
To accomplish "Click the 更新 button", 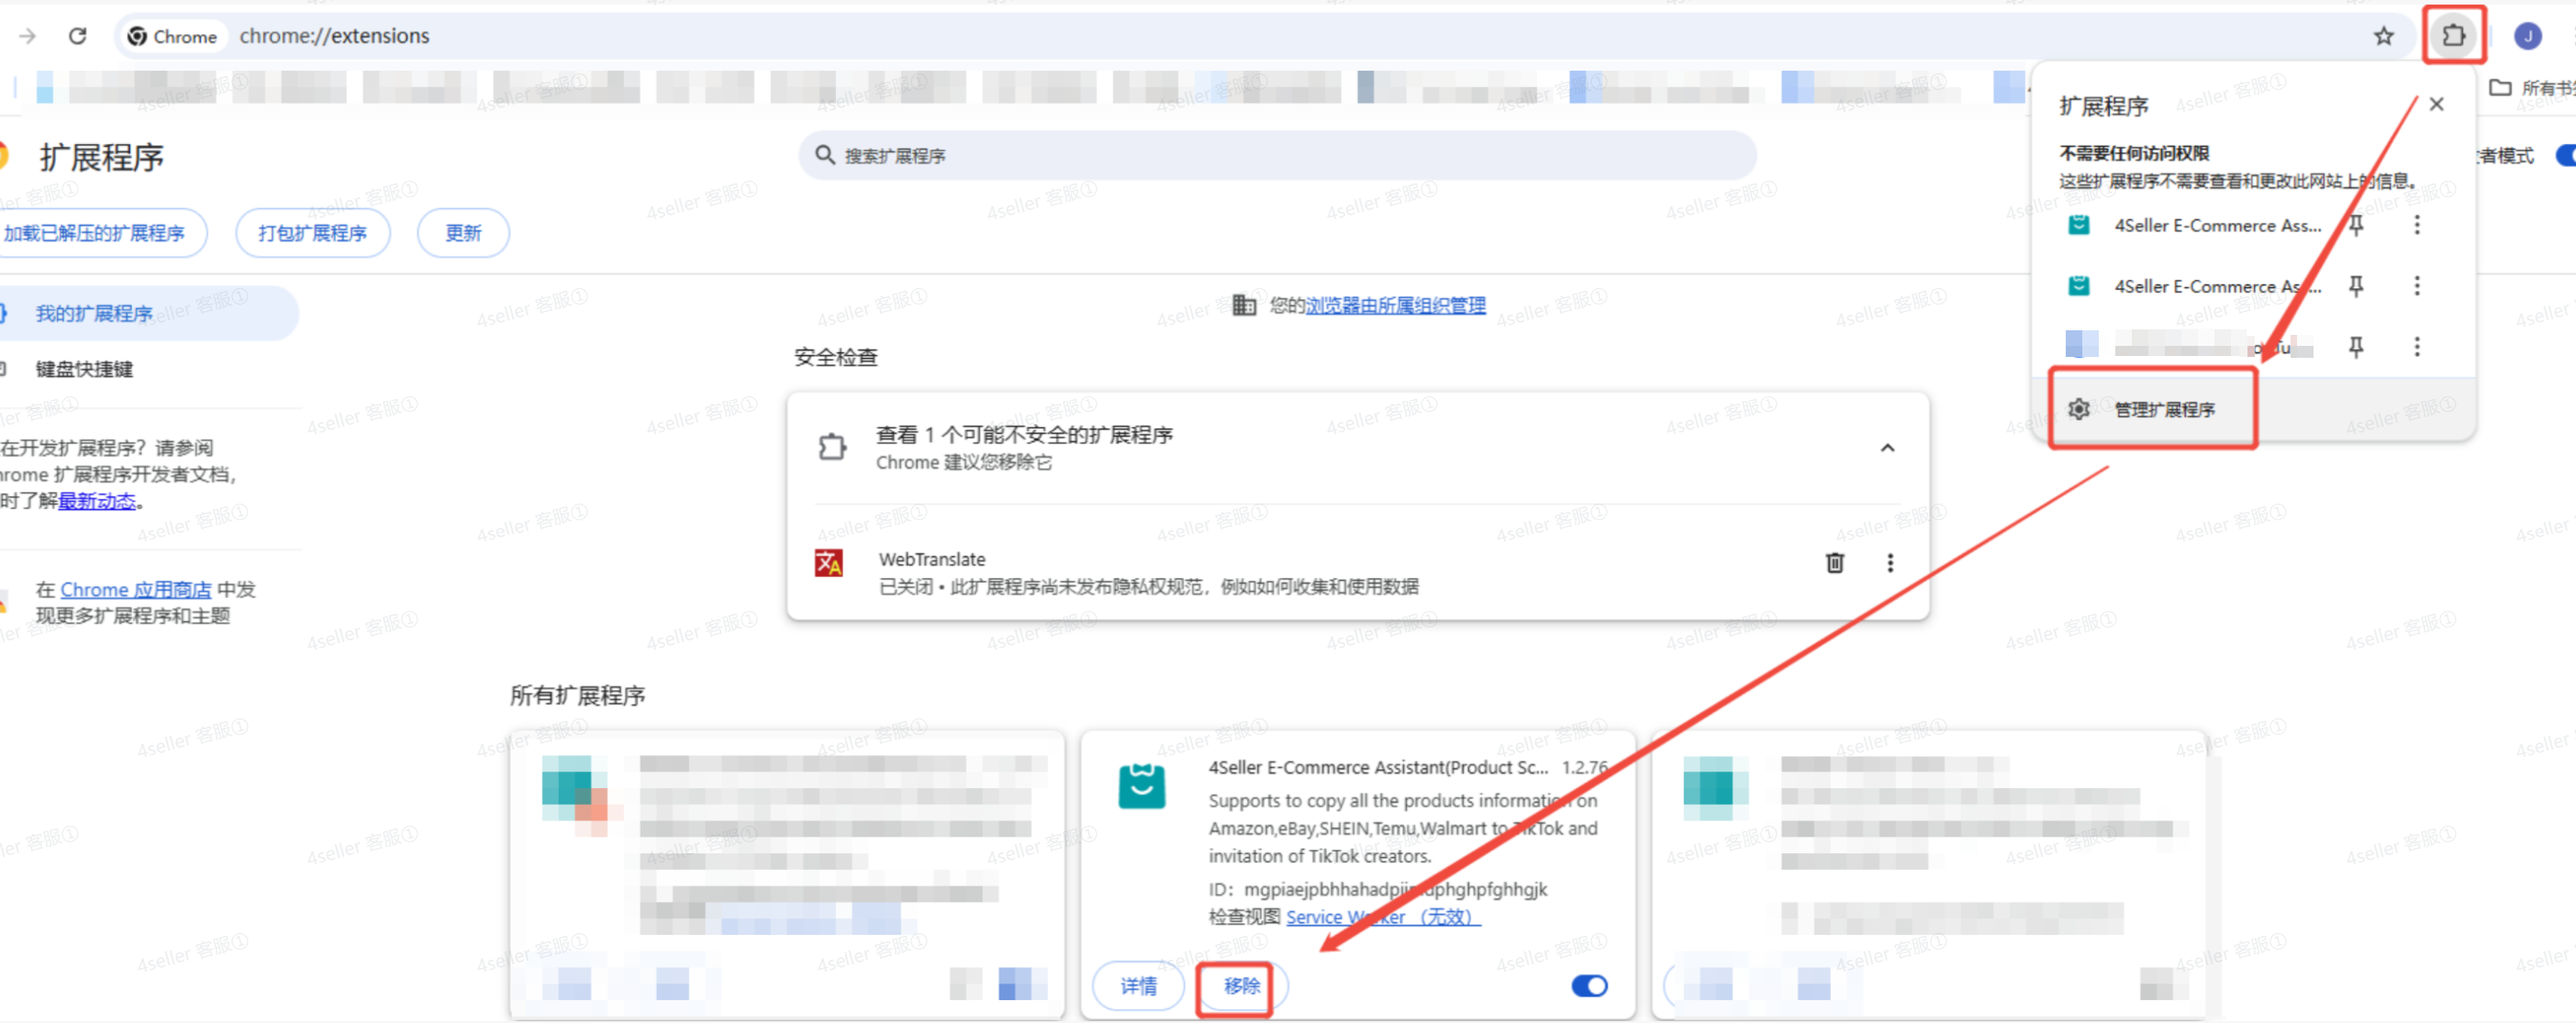I will tap(463, 233).
